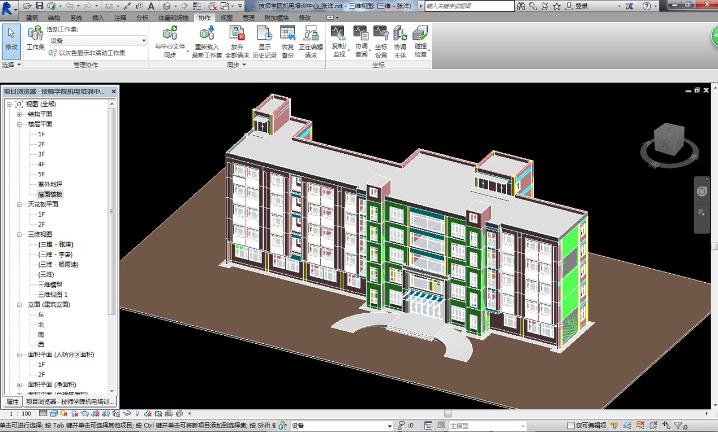
Task: Select the 修改 Modify button
Action: [11, 41]
